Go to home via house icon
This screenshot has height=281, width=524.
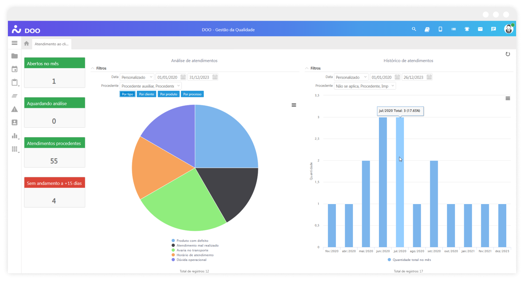click(27, 43)
